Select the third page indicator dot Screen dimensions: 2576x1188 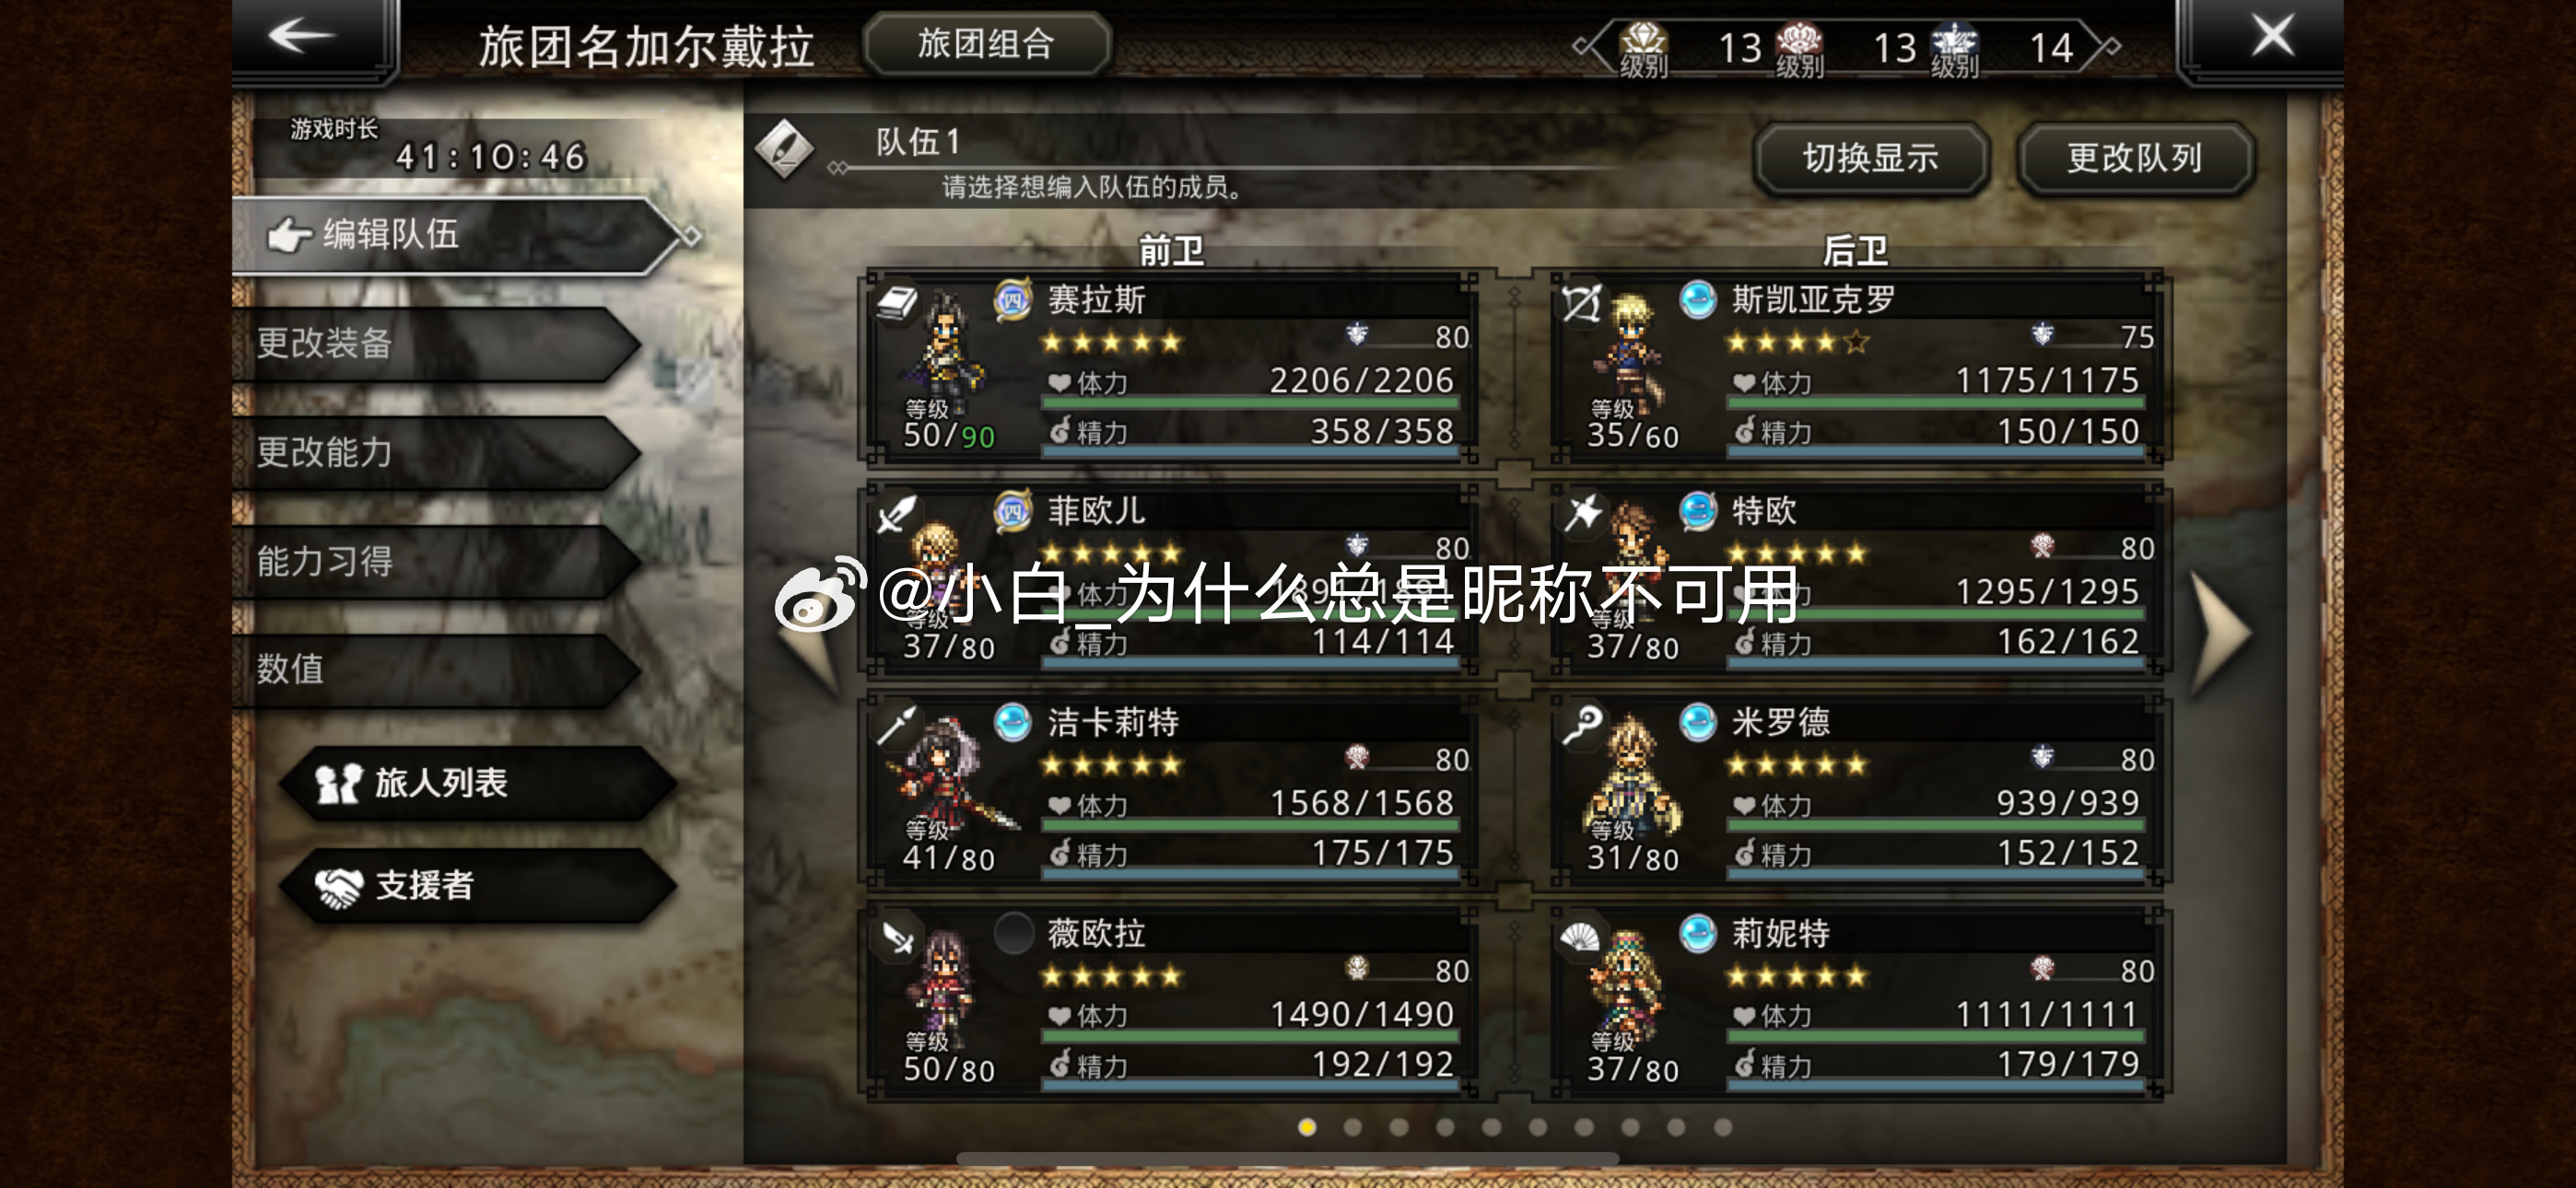click(1398, 1127)
